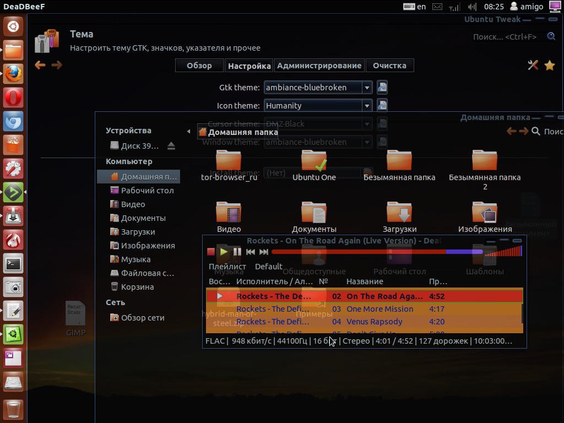This screenshot has height=423, width=564.
Task: Open the Dash home Ubuntu button
Action: coord(13,26)
